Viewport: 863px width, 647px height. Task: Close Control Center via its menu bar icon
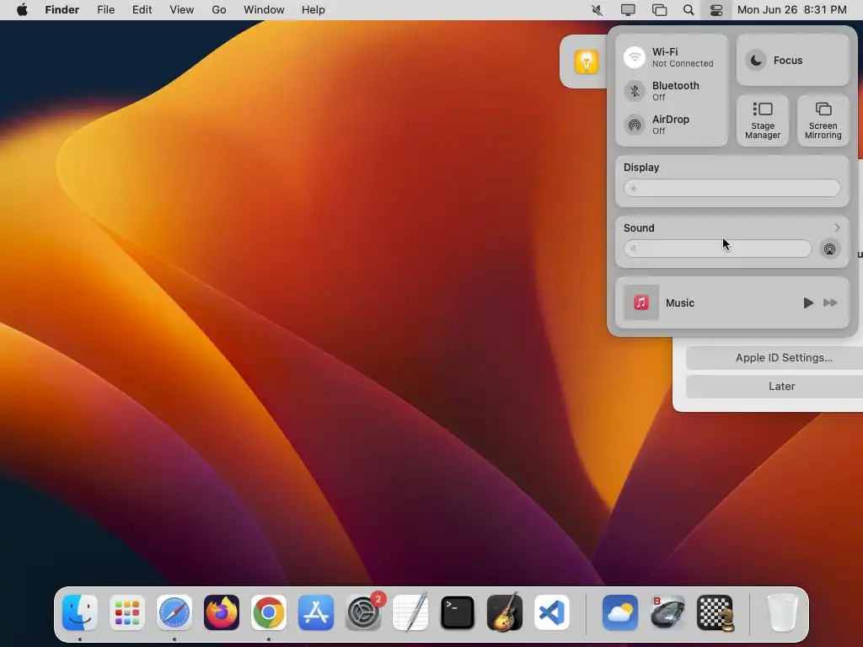(x=716, y=10)
